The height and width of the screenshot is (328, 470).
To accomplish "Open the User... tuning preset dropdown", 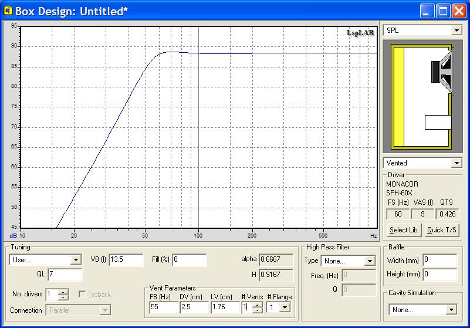I will click(76, 259).
